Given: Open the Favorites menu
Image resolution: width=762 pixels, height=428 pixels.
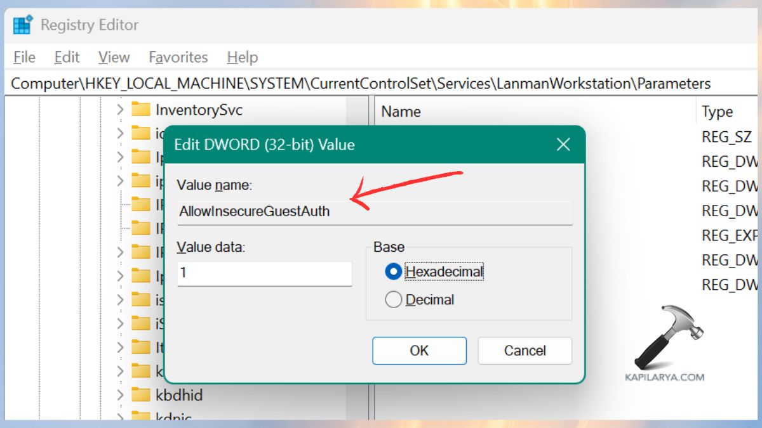Looking at the screenshot, I should [178, 57].
